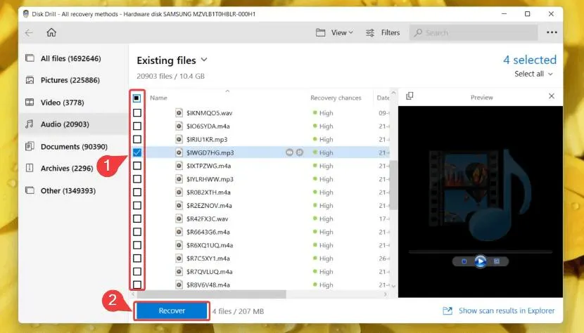Sort by the Date column header
The height and width of the screenshot is (333, 584).
click(x=383, y=98)
